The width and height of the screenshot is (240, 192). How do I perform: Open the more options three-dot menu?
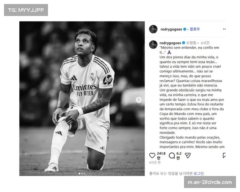224,29
